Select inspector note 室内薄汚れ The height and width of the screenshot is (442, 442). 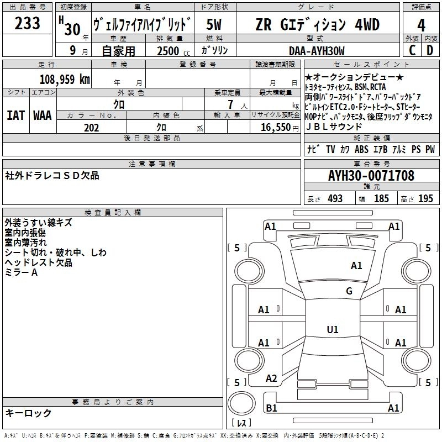click(25, 243)
